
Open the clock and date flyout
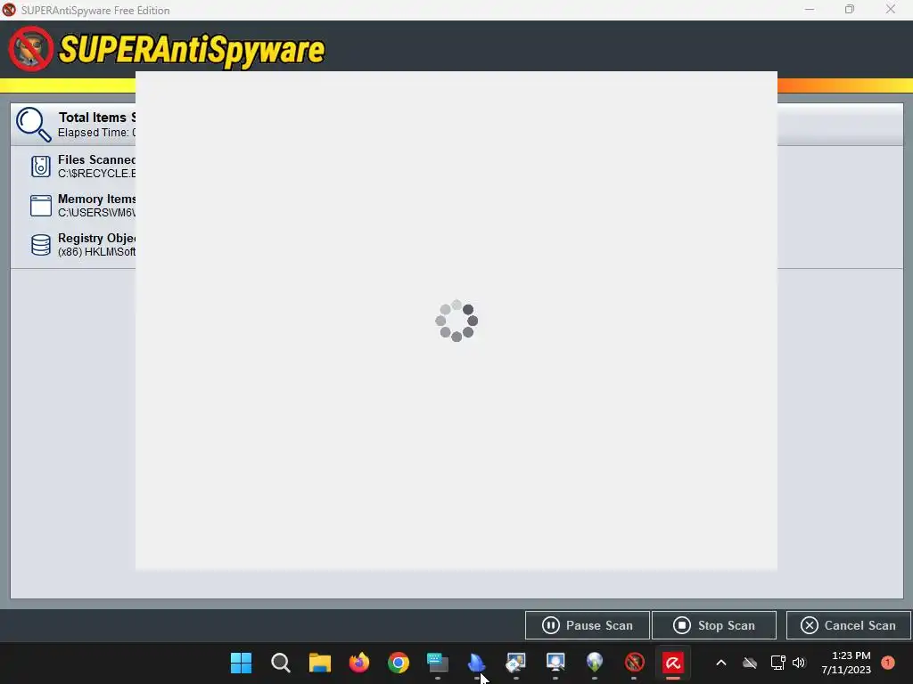[846, 663]
